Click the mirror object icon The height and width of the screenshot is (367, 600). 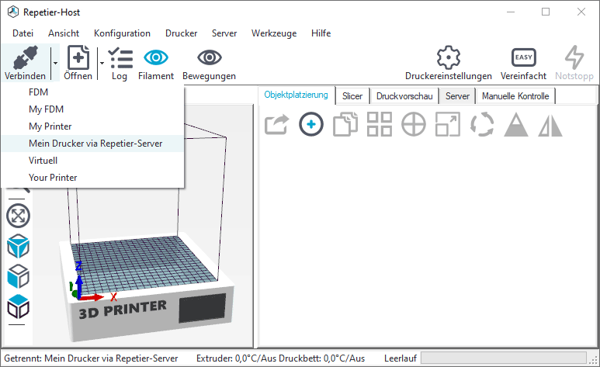(550, 125)
